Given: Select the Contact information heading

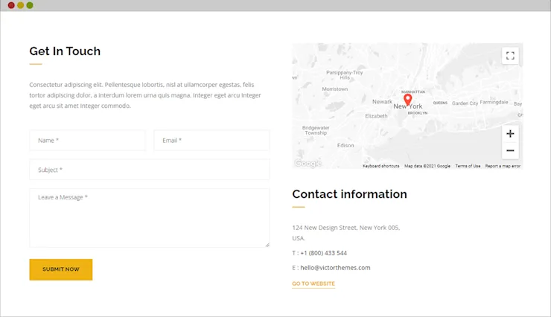Looking at the screenshot, I should point(350,194).
